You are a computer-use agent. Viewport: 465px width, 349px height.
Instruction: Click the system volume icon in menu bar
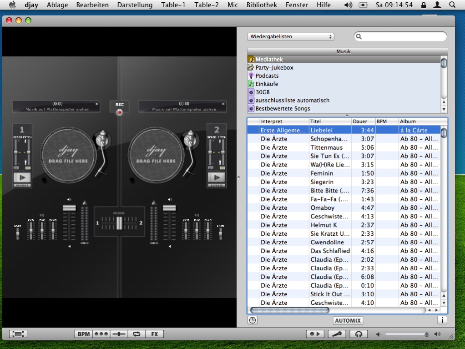(348, 5)
